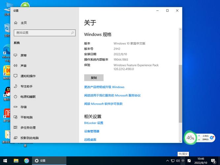Click the 复制 copy button

click(94, 78)
